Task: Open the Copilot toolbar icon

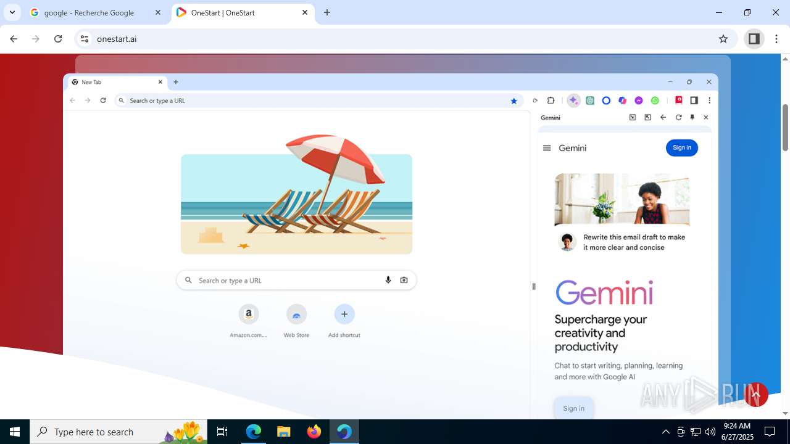Action: [622, 101]
